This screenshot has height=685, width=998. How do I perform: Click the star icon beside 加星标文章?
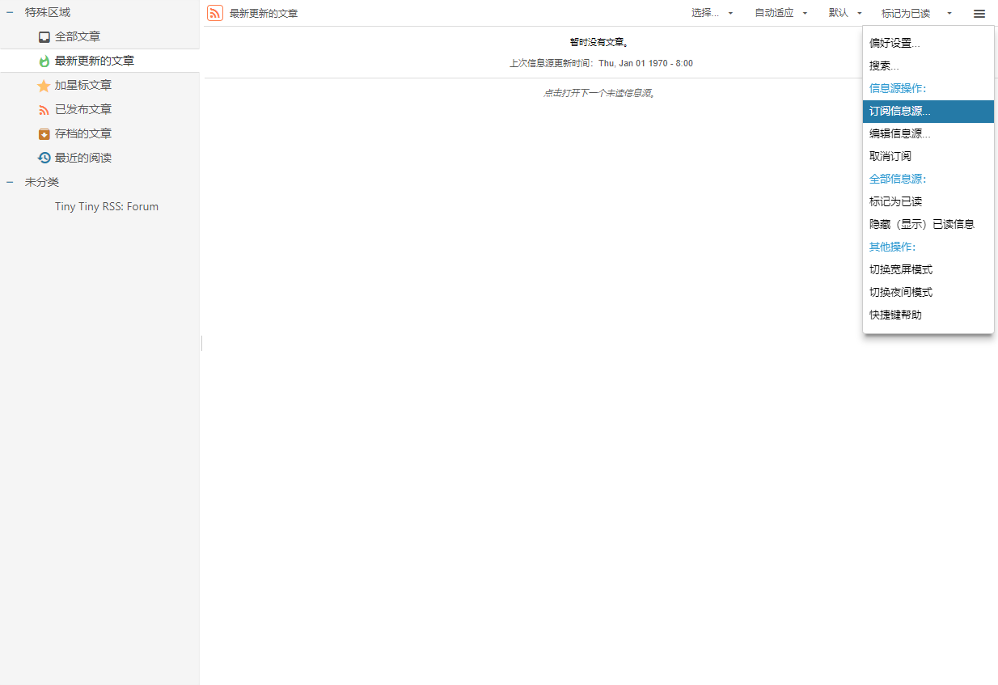click(44, 85)
